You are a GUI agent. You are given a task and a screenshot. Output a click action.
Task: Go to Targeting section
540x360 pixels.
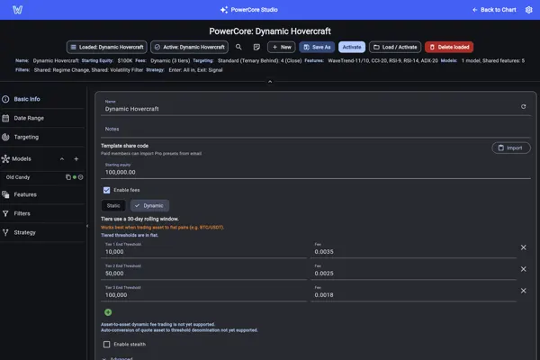41,137
